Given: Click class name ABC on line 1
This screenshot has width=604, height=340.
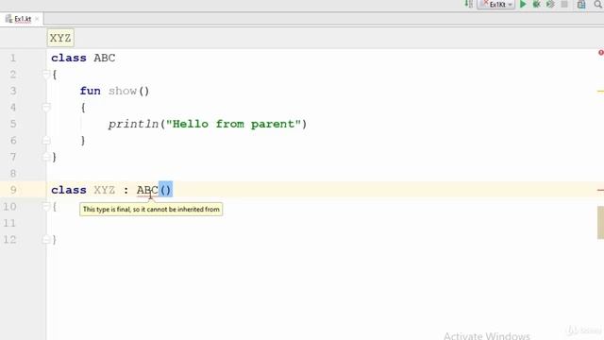Looking at the screenshot, I should 105,58.
